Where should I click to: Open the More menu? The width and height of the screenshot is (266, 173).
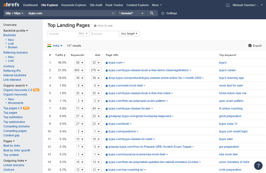point(157,5)
